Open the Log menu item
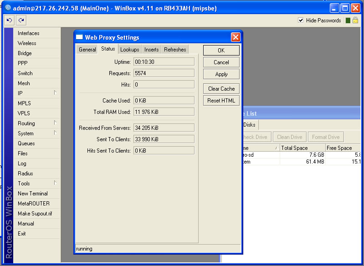This screenshot has height=266, width=364. 37,164
